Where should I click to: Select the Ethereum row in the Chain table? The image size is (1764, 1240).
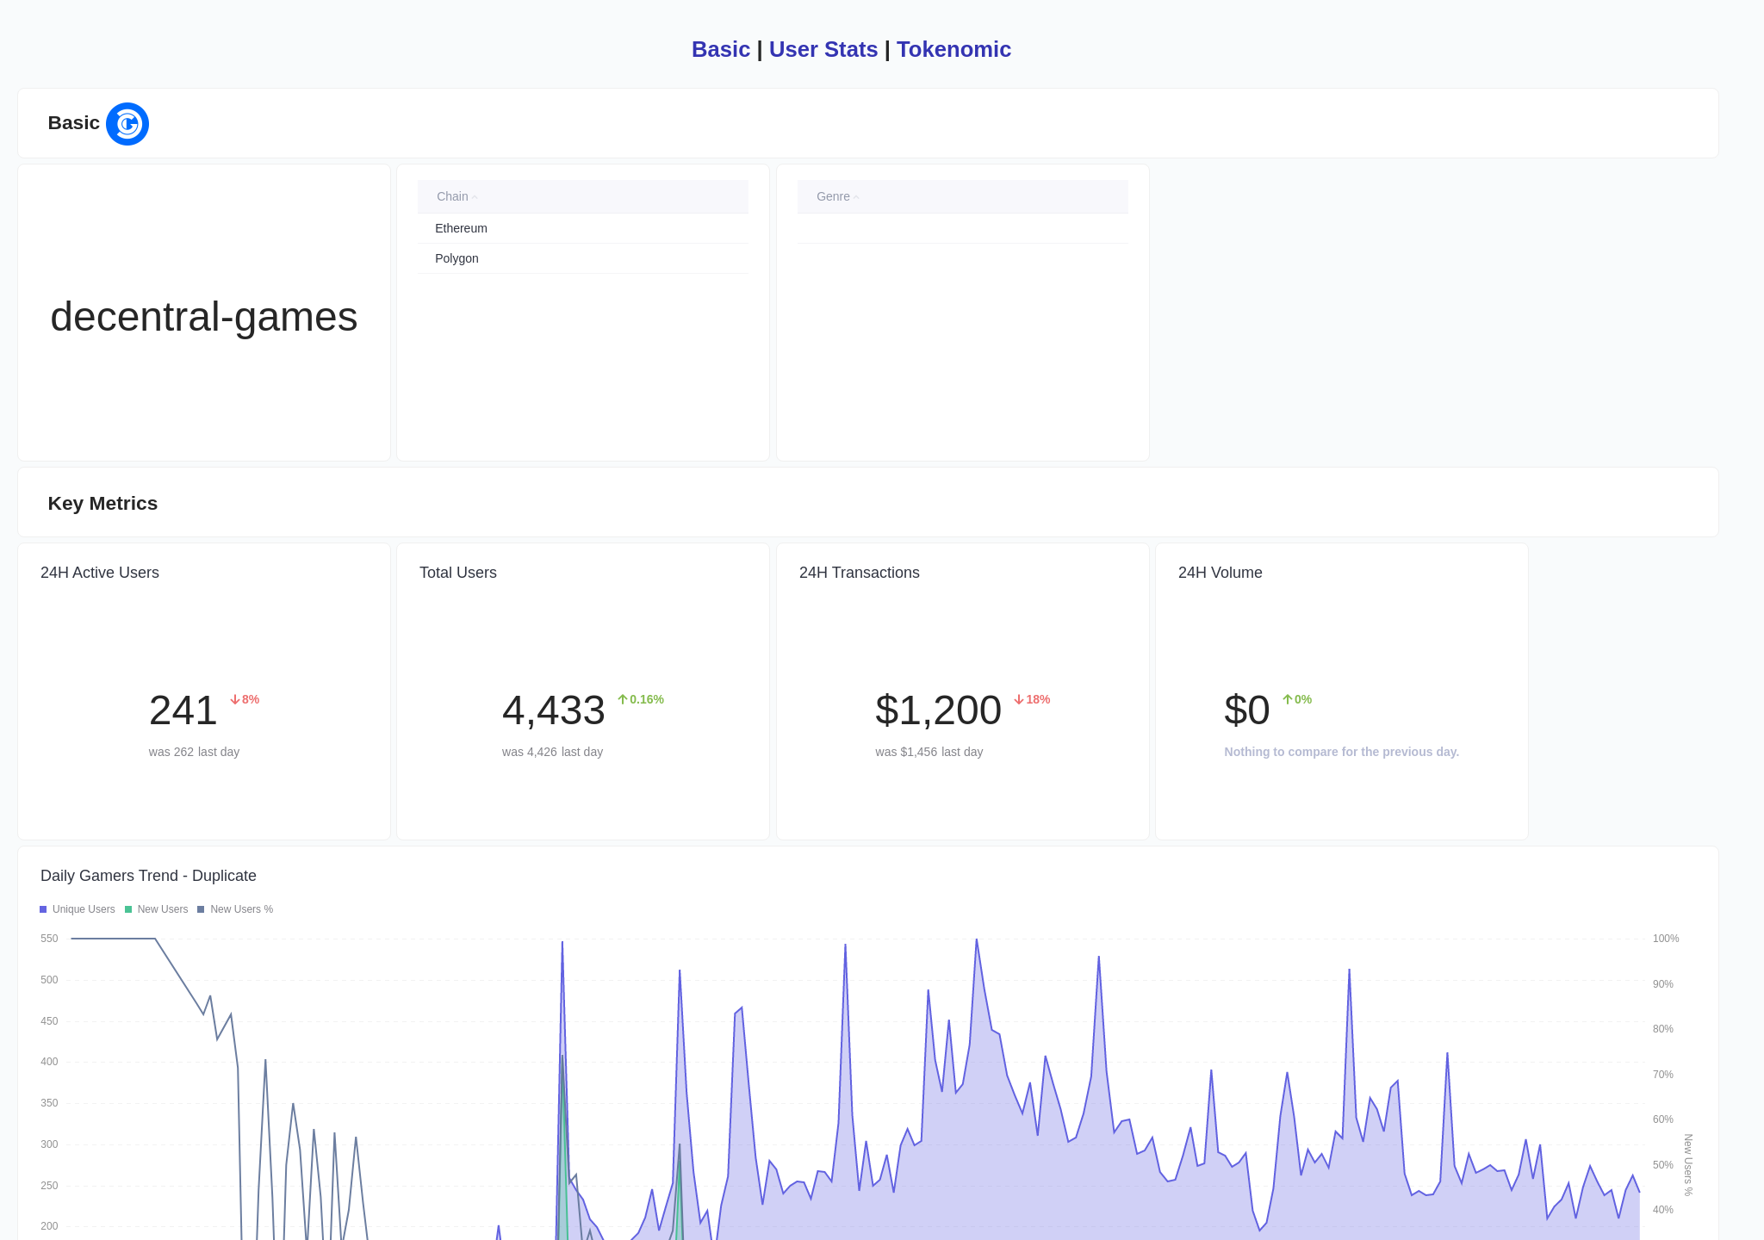[x=460, y=227]
